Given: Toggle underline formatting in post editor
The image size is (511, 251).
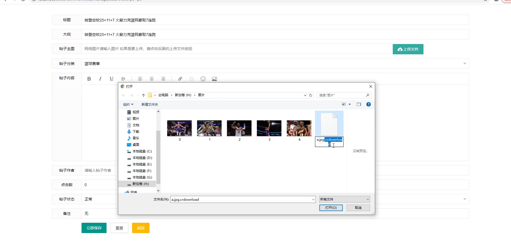Looking at the screenshot, I should tap(111, 79).
